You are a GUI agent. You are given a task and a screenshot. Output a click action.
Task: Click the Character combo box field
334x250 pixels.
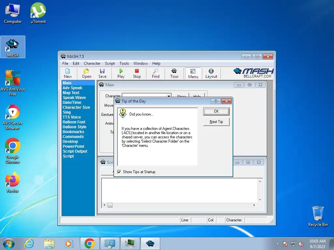click(146, 96)
